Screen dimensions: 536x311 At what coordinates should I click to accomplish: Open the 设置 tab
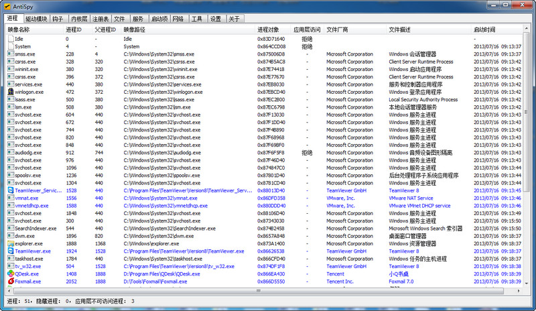[x=216, y=19]
